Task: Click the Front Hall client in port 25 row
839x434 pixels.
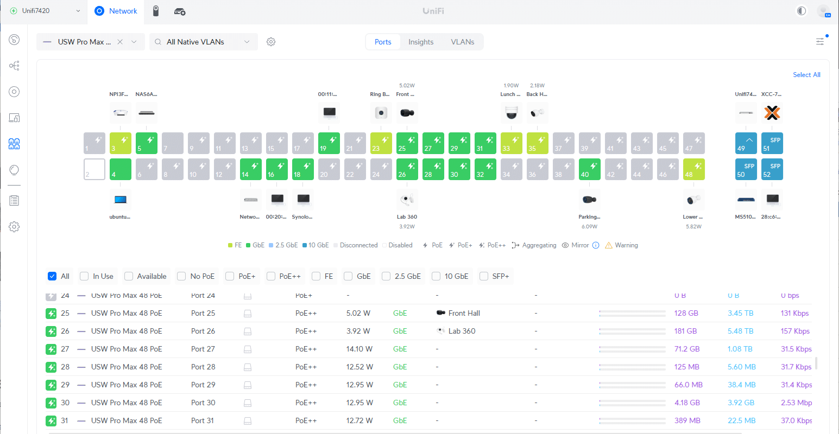Action: pos(458,313)
